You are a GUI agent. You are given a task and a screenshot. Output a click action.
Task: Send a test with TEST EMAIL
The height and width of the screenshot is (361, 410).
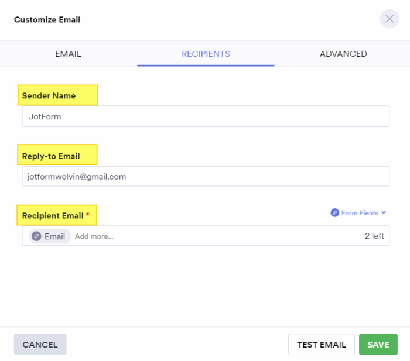point(321,345)
